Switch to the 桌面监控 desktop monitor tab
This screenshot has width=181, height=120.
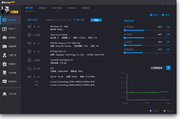(x=43, y=8)
